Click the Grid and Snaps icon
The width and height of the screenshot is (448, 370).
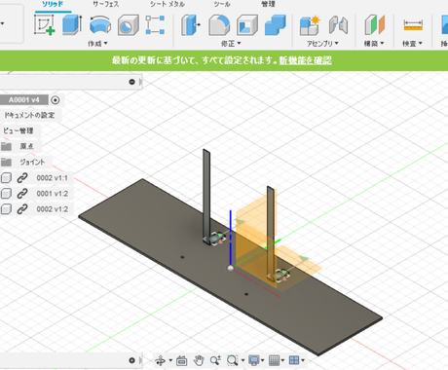275,360
